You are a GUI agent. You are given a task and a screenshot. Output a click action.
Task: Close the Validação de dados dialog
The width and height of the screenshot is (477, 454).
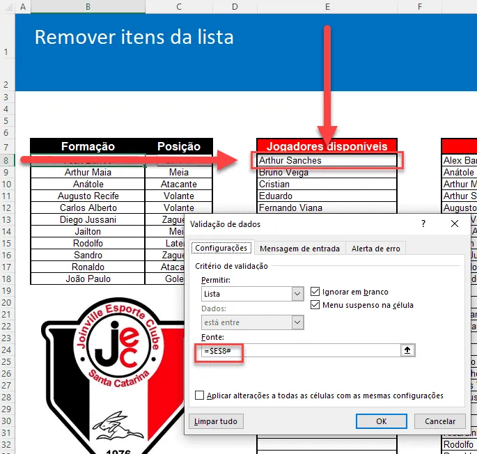455,224
